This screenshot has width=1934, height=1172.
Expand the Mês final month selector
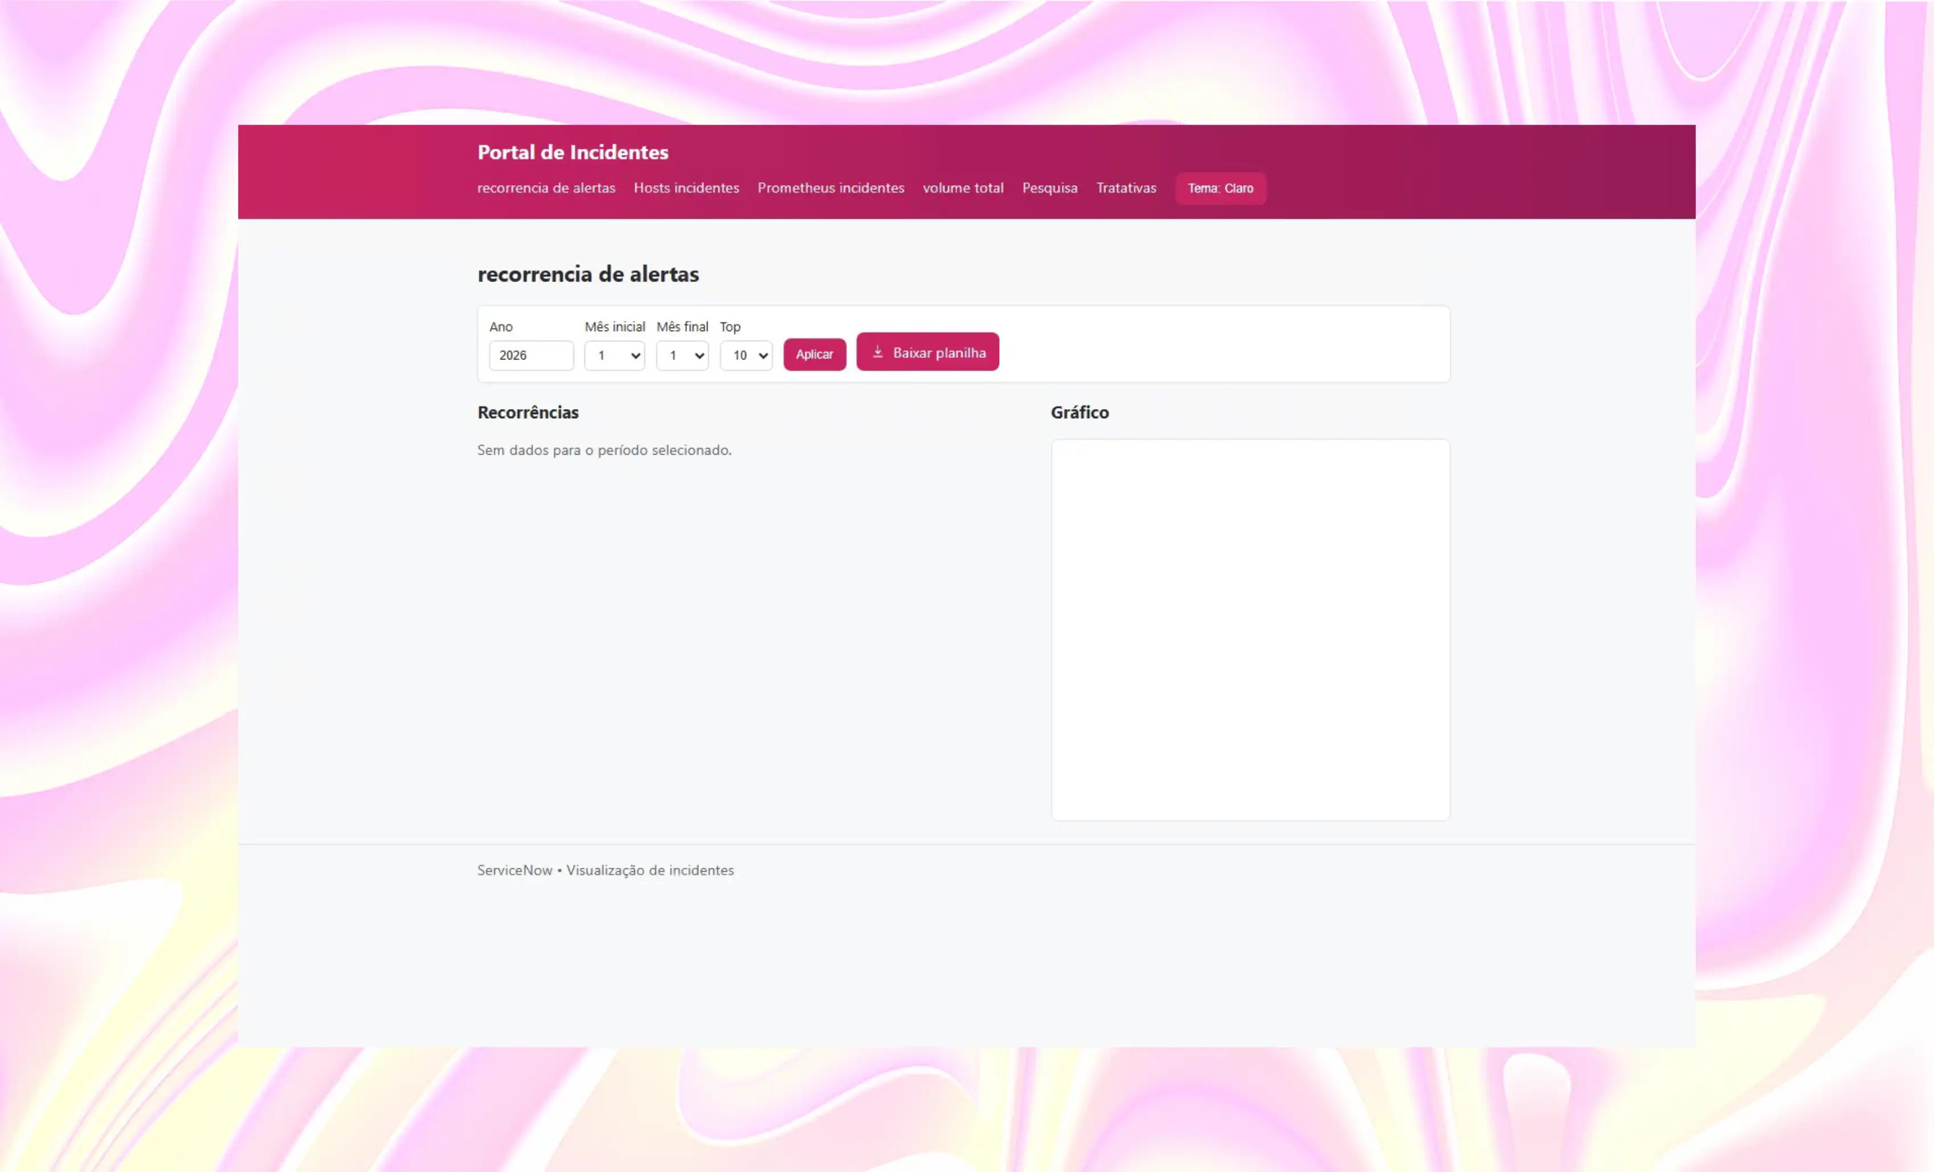[681, 356]
